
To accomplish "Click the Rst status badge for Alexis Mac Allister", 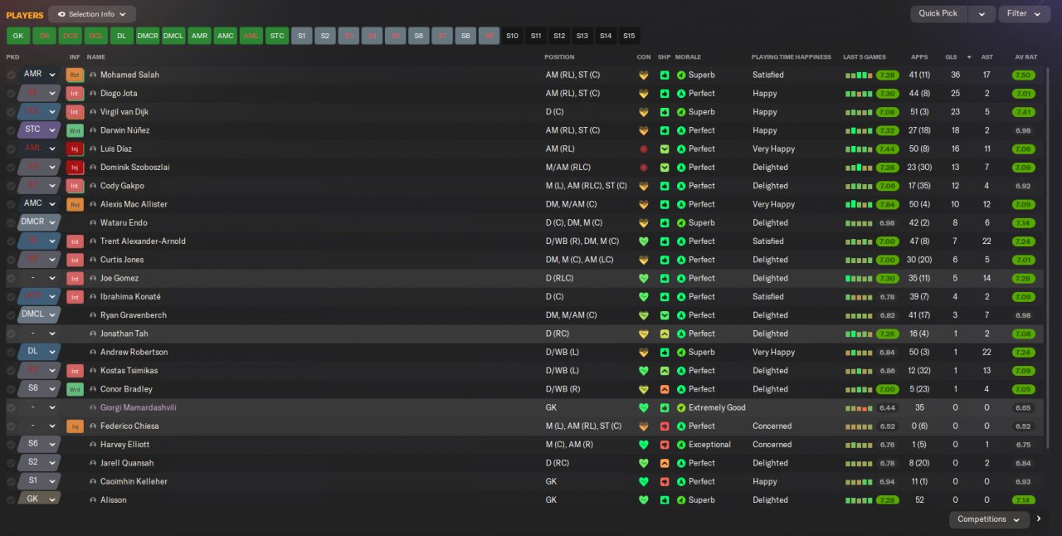I will tap(75, 204).
